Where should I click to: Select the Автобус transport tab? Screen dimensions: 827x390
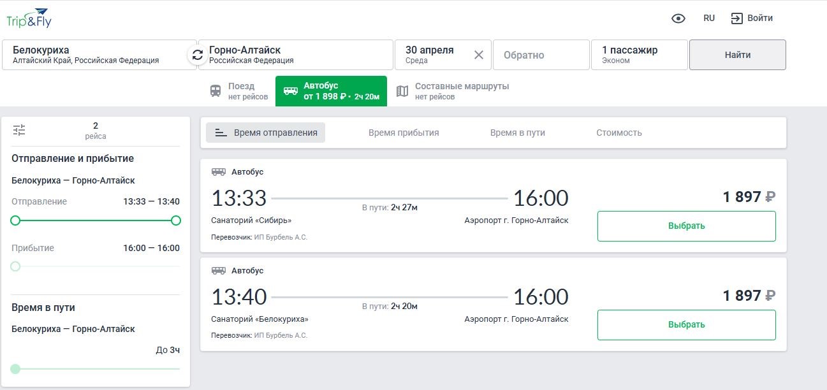331,90
